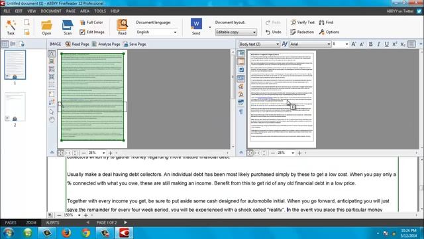Click ABBYY on Twitter link
424x239 pixels.
point(403,11)
